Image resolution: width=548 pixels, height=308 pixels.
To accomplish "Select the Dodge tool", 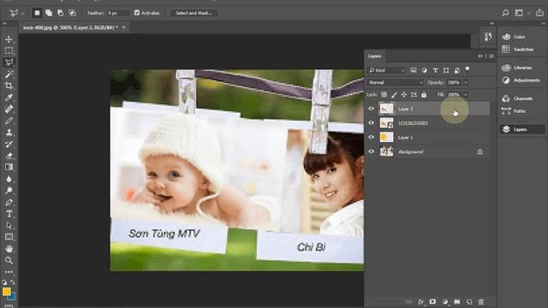I will tap(9, 191).
